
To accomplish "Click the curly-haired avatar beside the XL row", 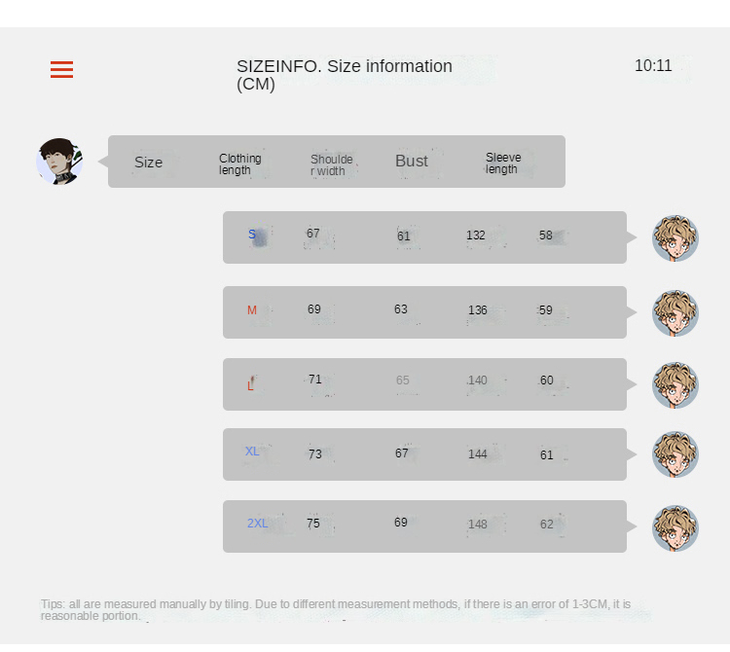I will [x=675, y=454].
